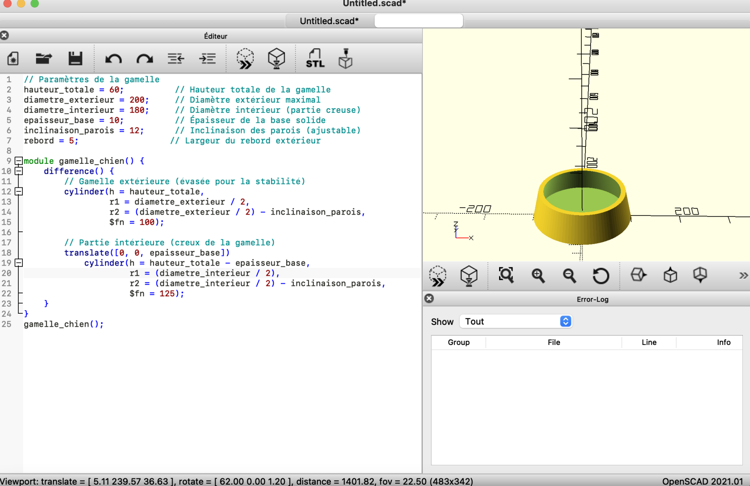This screenshot has width=750, height=486.
Task: Export the model as STL
Action: click(x=315, y=58)
